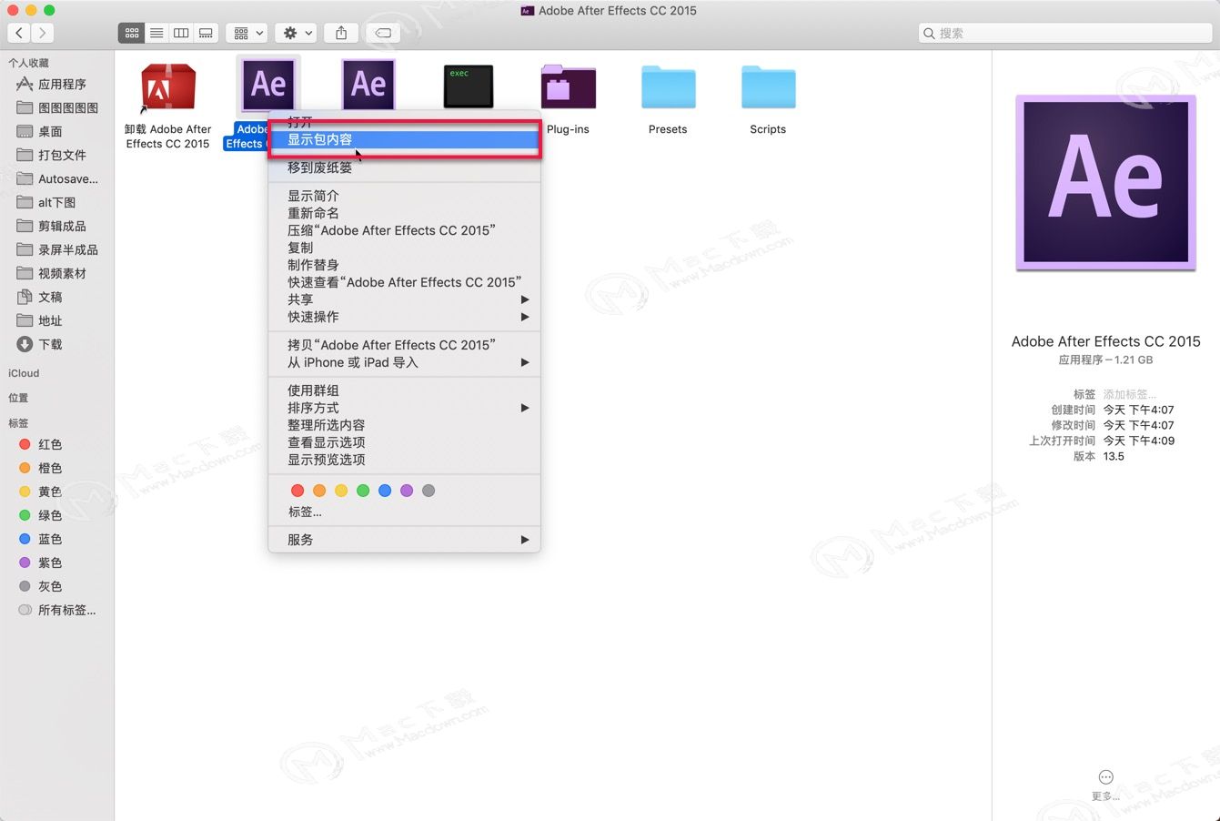The height and width of the screenshot is (821, 1220).
Task: Choose 显示预览选项 in context menu
Action: (404, 460)
